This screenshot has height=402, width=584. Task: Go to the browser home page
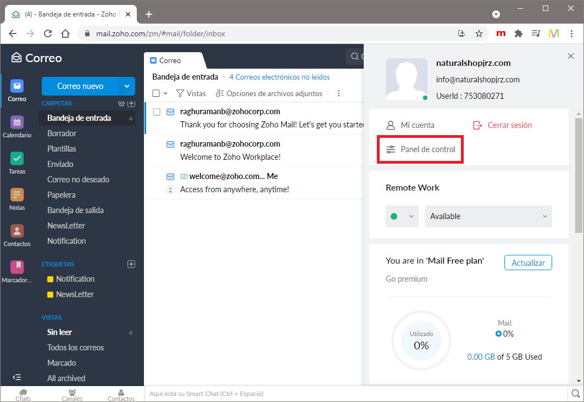coord(65,33)
